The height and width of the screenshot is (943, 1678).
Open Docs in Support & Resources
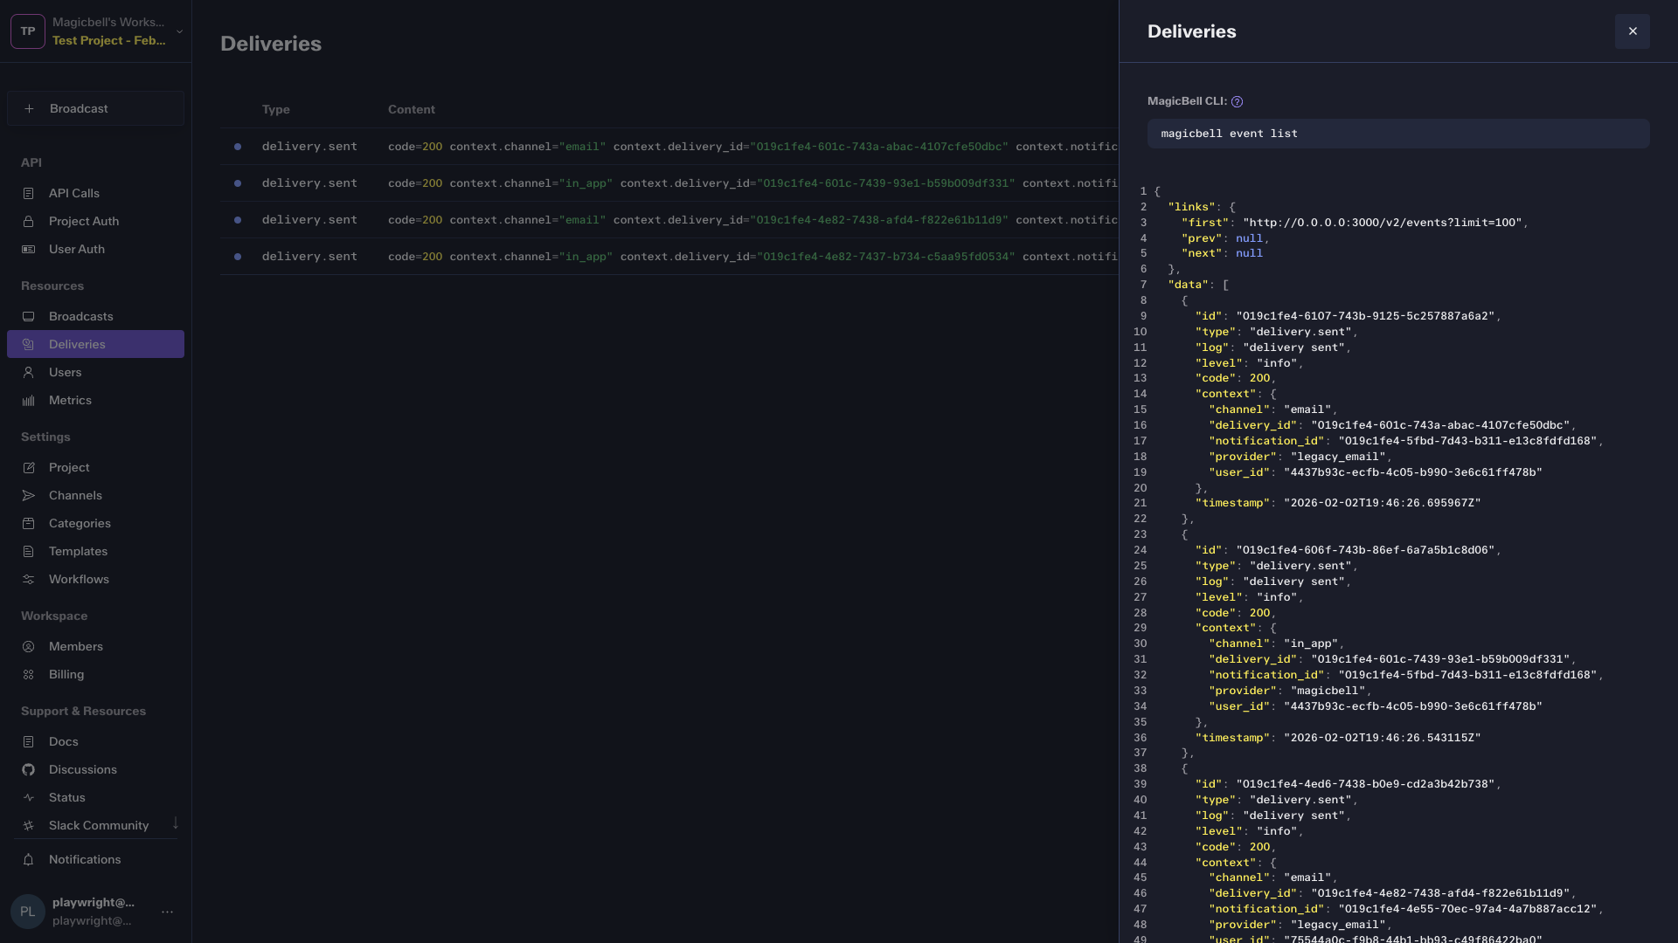95,741
